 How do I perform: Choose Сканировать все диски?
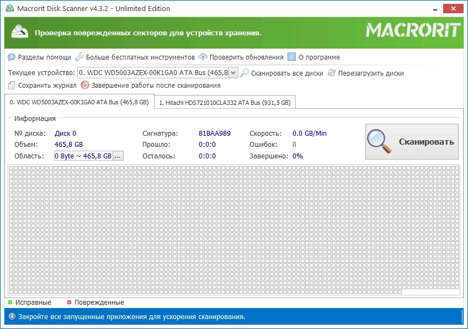pyautogui.click(x=287, y=73)
